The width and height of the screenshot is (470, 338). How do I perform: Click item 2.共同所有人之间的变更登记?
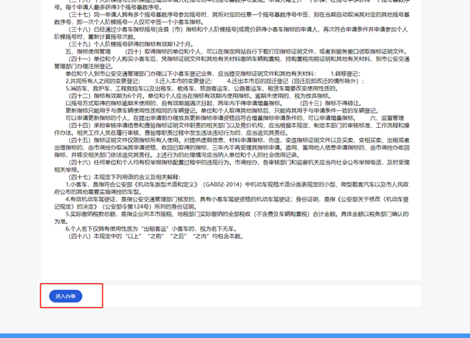103,81
